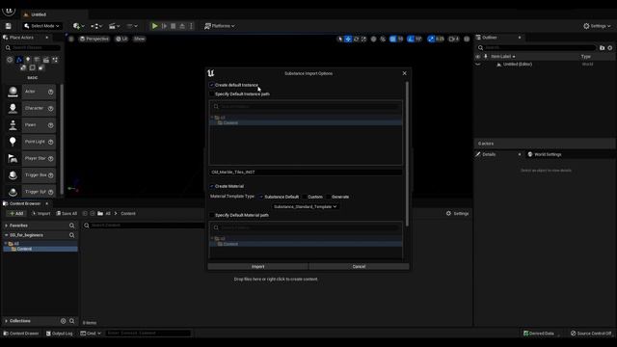Toggle rotation angle snapping in the viewport

click(411, 39)
